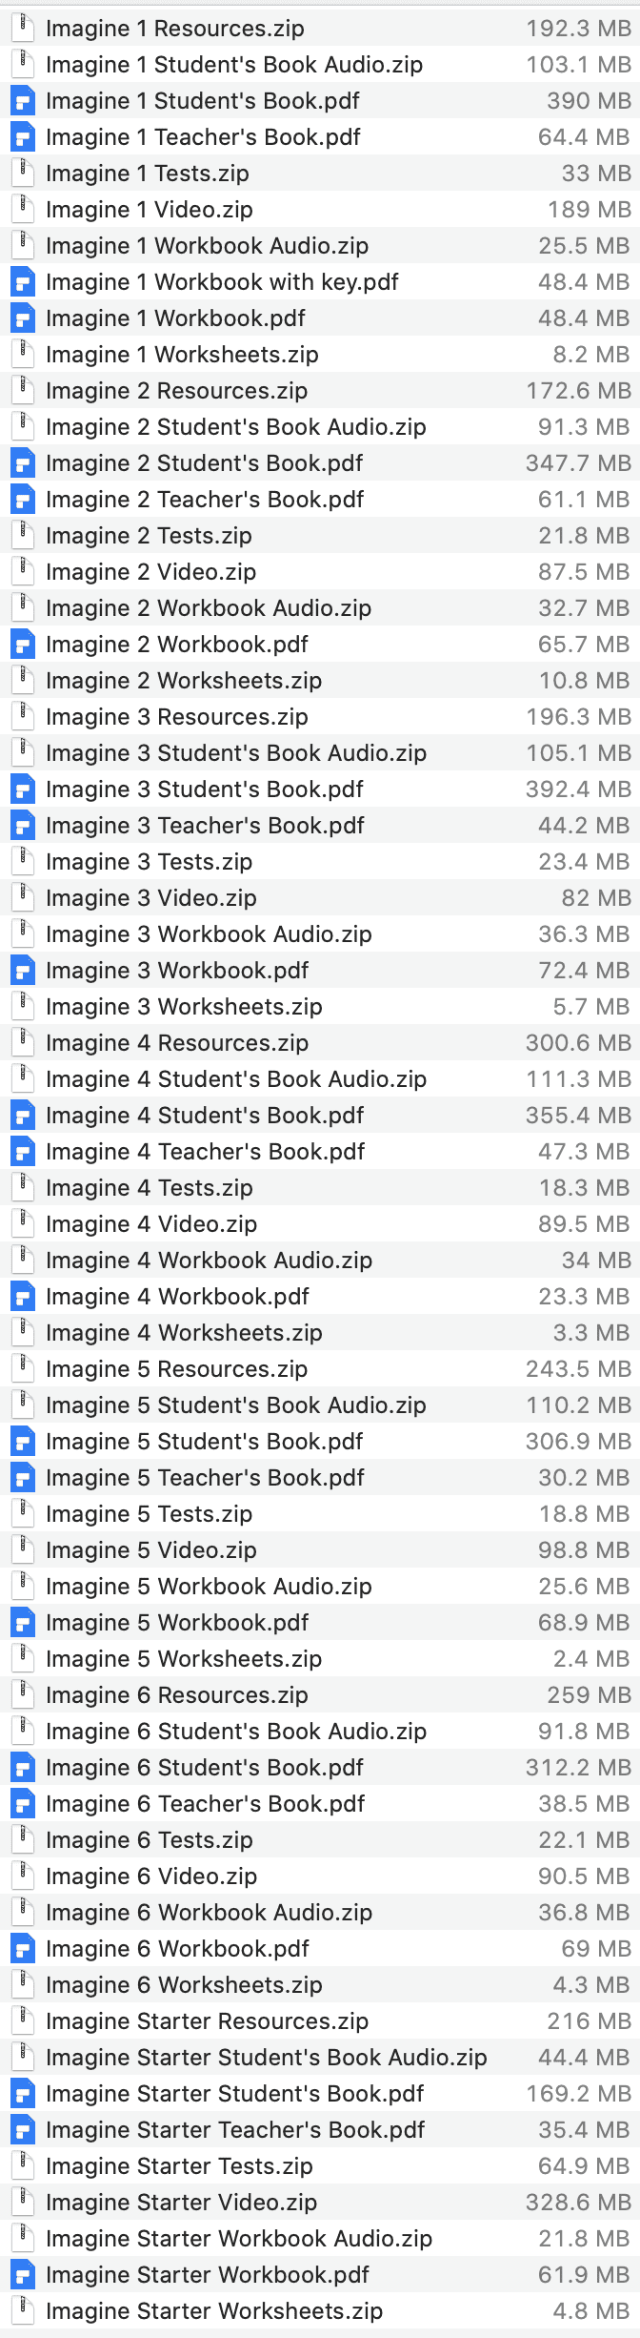
Task: Click the PDF icon of Imagine 1 Student's Book.pdf
Action: coord(22,101)
